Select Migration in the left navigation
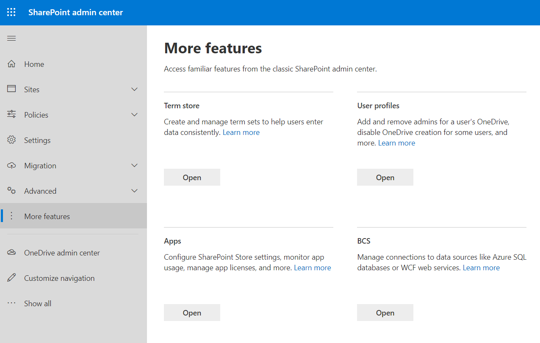The width and height of the screenshot is (540, 343). pos(73,165)
